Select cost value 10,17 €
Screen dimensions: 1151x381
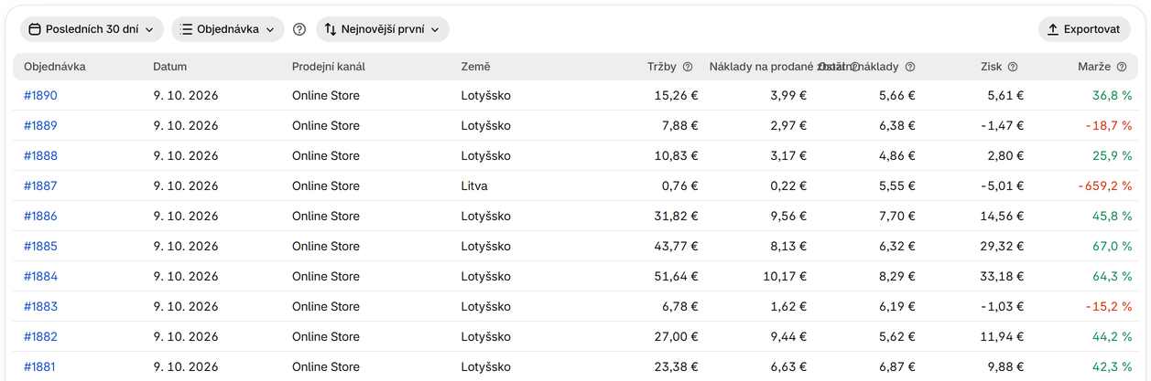(x=785, y=276)
